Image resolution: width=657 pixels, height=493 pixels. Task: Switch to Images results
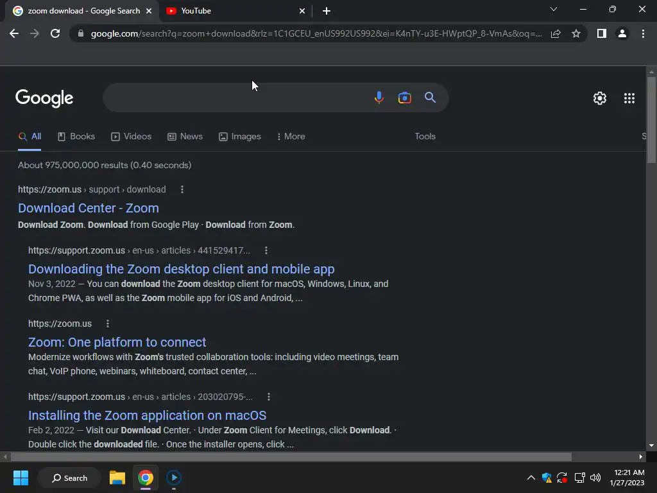tap(240, 137)
